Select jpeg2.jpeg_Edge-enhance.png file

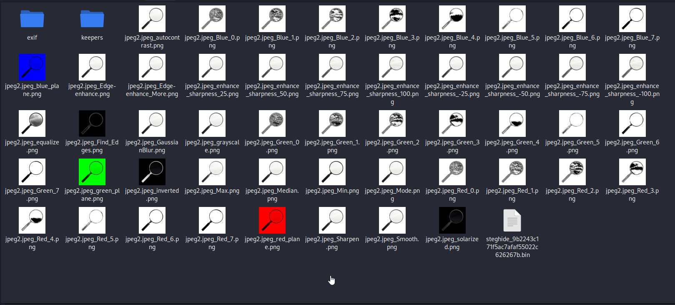point(92,67)
